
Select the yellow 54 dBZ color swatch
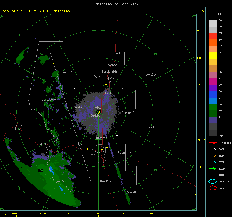(212, 55)
